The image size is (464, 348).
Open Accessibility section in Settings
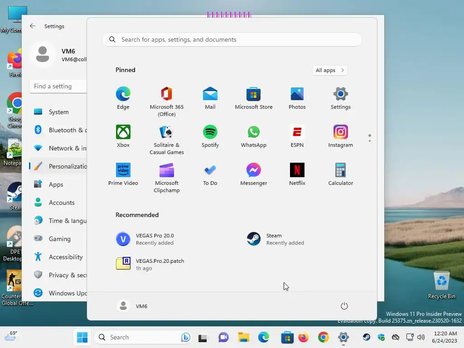(x=59, y=257)
